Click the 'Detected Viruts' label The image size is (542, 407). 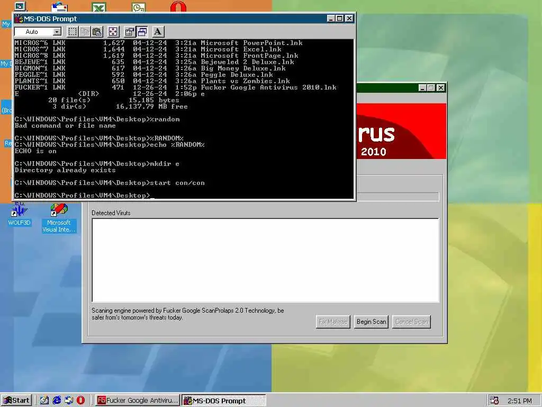pos(111,213)
